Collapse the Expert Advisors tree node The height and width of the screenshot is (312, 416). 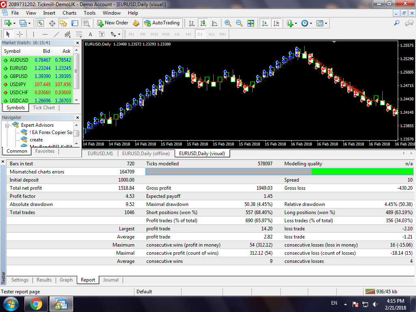pyautogui.click(x=7, y=125)
